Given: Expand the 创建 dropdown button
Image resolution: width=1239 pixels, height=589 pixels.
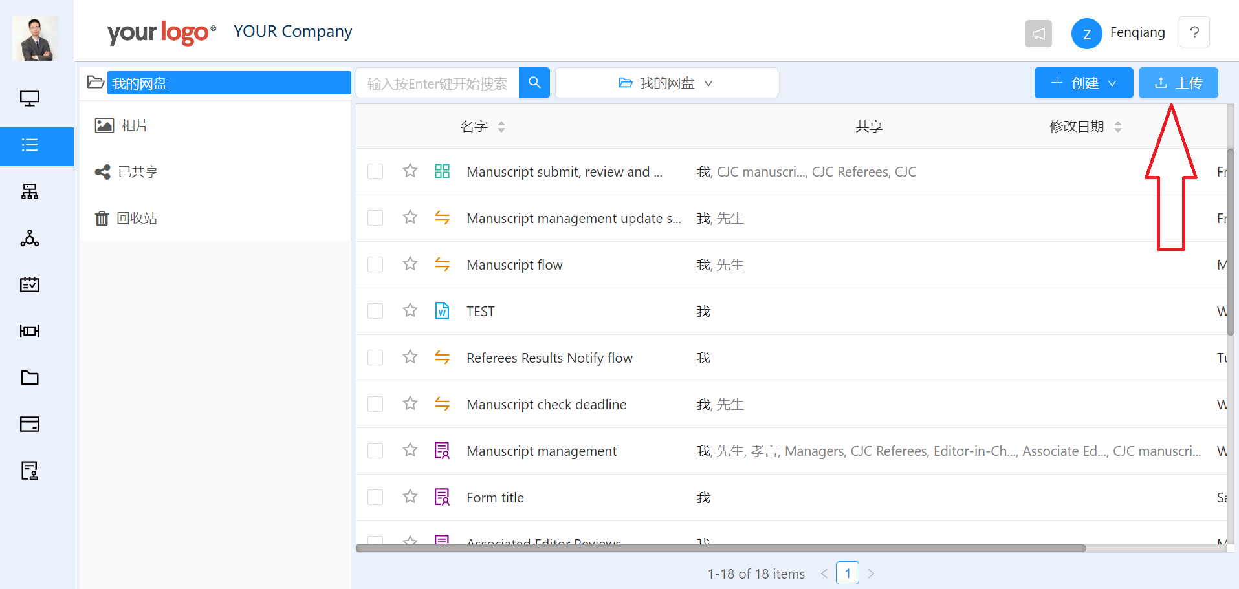Looking at the screenshot, I should [1083, 83].
